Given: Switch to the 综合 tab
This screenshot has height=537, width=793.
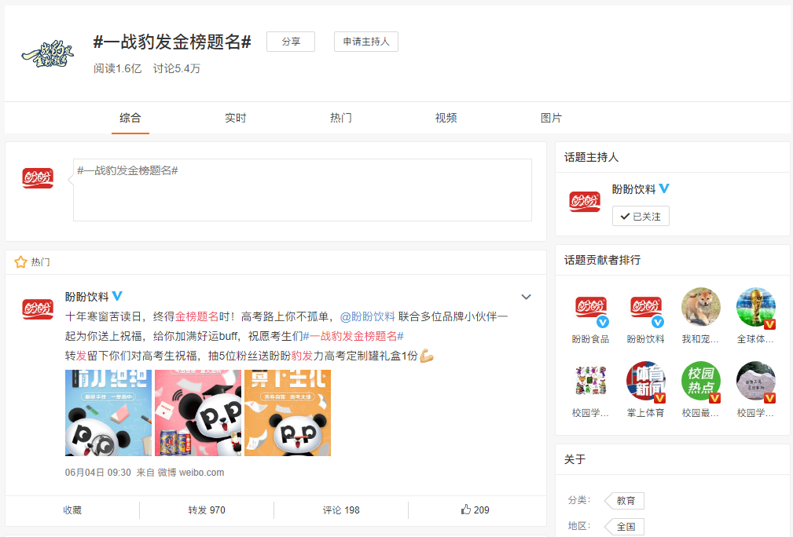Looking at the screenshot, I should [x=130, y=118].
